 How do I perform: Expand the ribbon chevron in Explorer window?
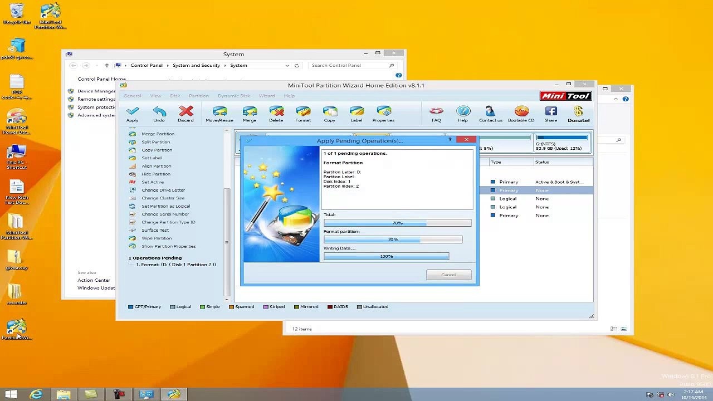click(616, 99)
